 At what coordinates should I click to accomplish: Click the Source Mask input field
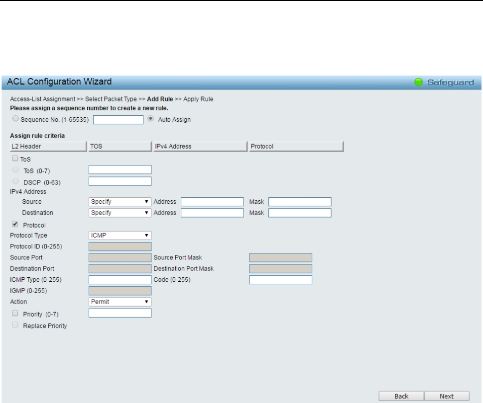300,202
